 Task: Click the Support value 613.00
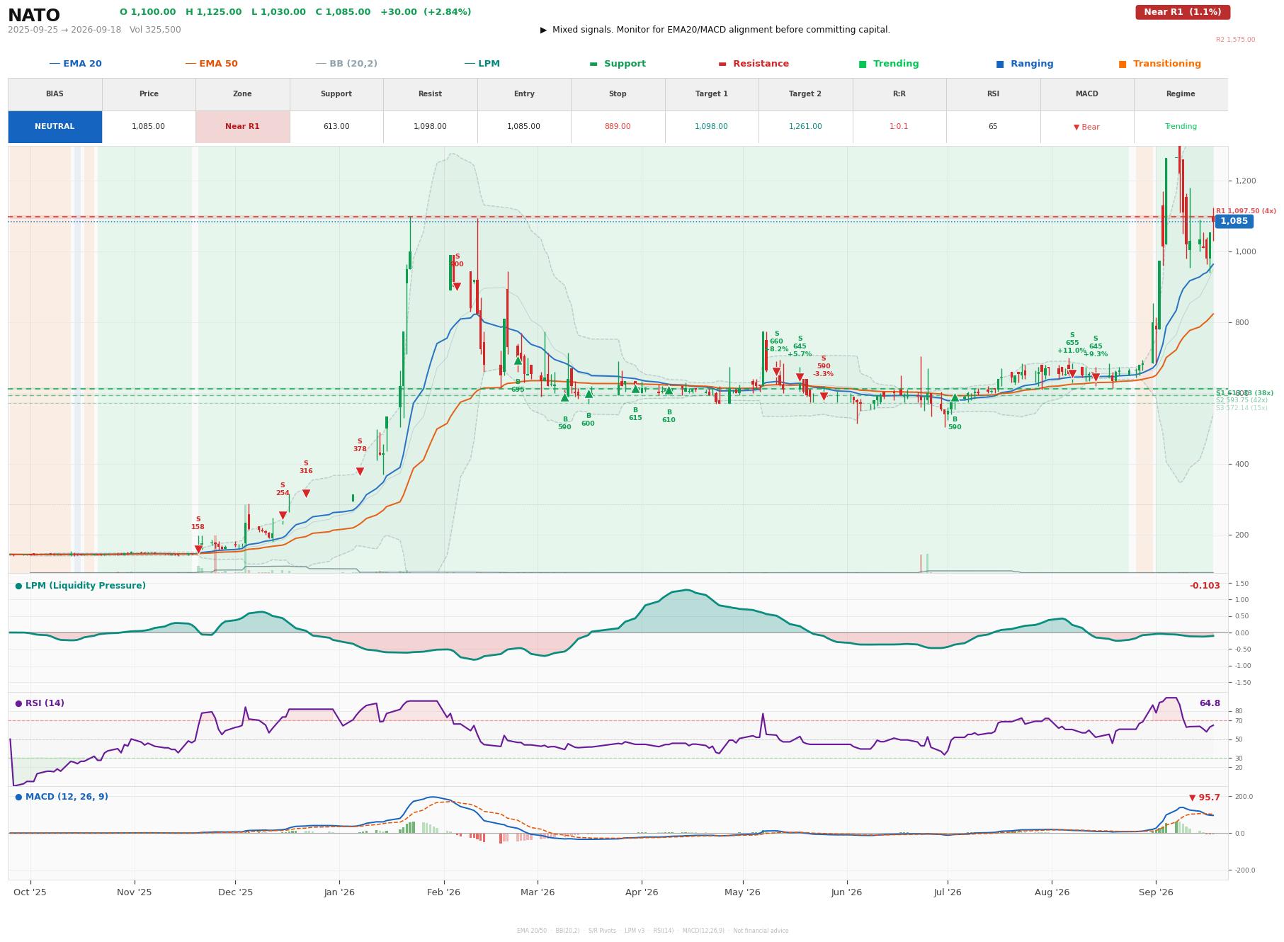click(x=336, y=127)
